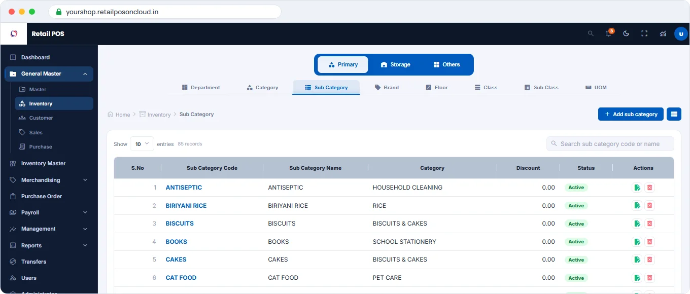
Task: Switch to list view icon button
Action: point(674,114)
